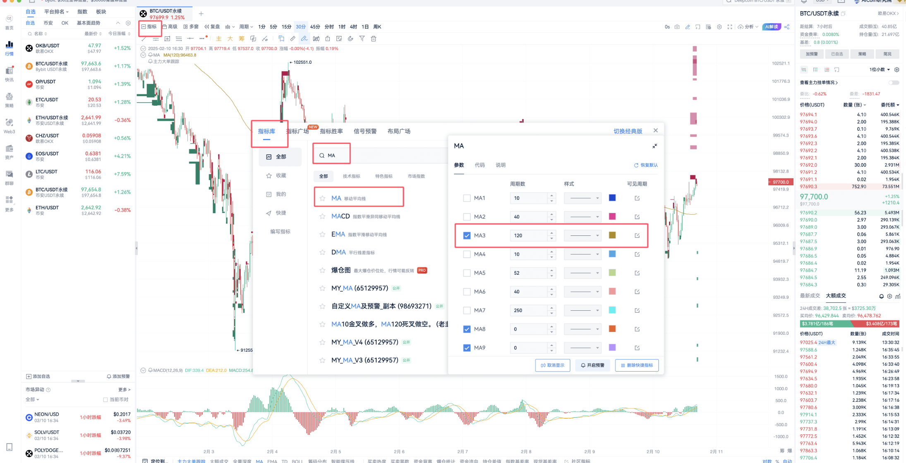Open Web3 section in left sidebar
The image size is (906, 463).
point(9,126)
